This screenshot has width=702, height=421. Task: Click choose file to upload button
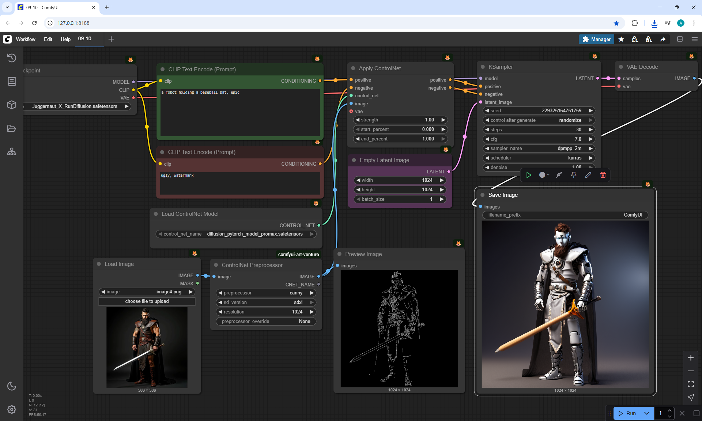(147, 301)
